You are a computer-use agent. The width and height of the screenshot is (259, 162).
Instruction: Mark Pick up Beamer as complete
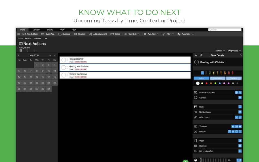pyautogui.click(x=64, y=60)
